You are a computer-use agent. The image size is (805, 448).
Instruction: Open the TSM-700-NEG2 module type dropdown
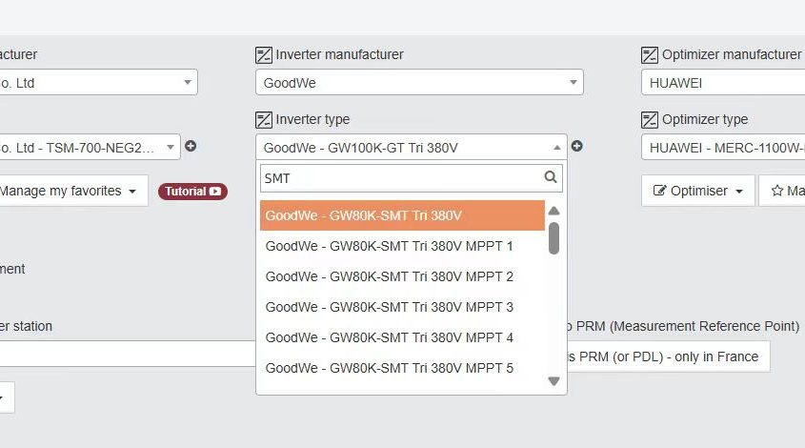(90, 148)
